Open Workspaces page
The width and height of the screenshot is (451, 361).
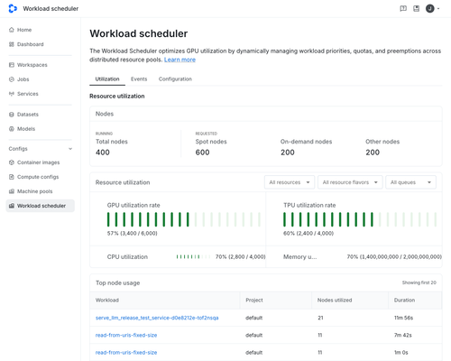(x=32, y=65)
